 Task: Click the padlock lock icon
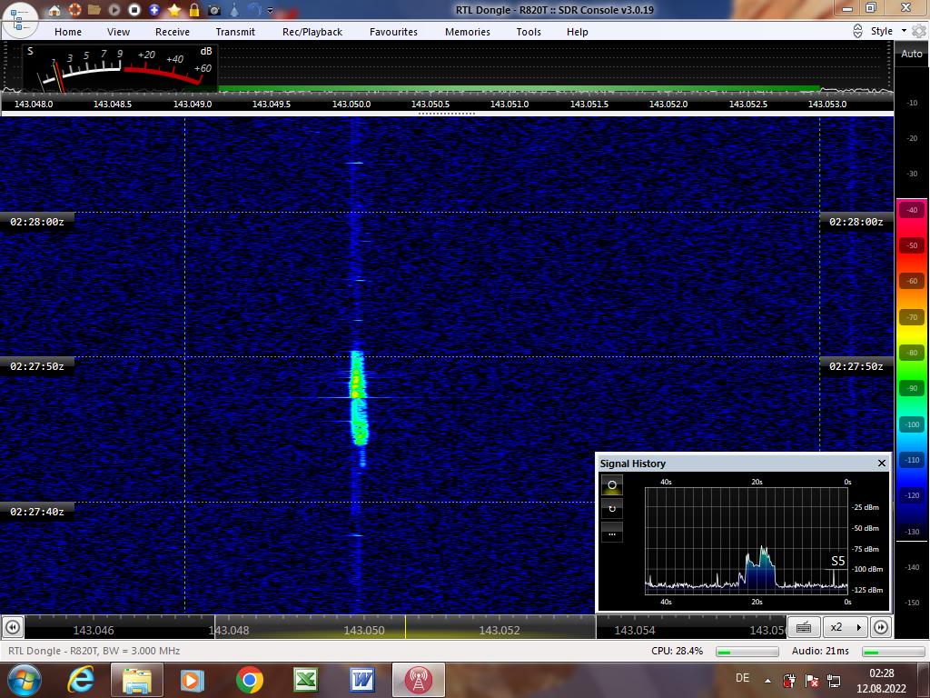tap(194, 9)
